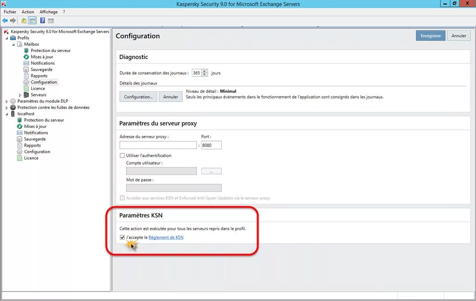Click the localhost server icon

click(x=13, y=114)
